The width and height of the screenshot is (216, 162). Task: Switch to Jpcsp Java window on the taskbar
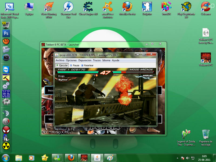pos(97,158)
